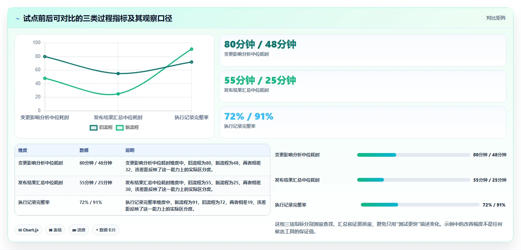Click the progress label 发布结果汇总中位耗时
This screenshot has width=521, height=250.
coord(297,180)
